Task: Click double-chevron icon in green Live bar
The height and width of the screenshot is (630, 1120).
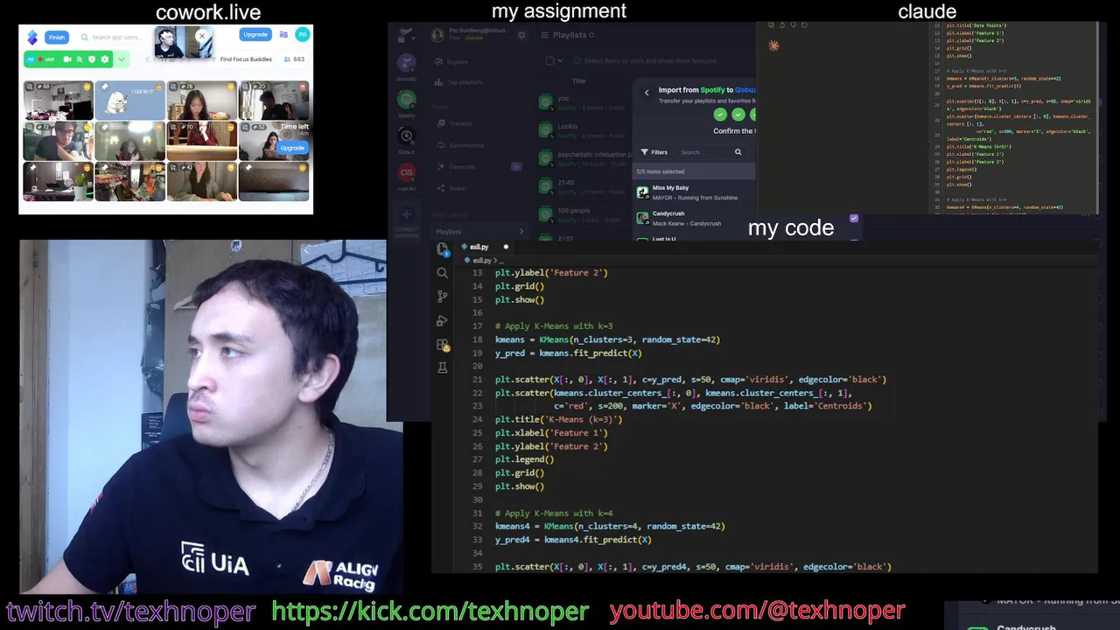Action: [x=80, y=59]
